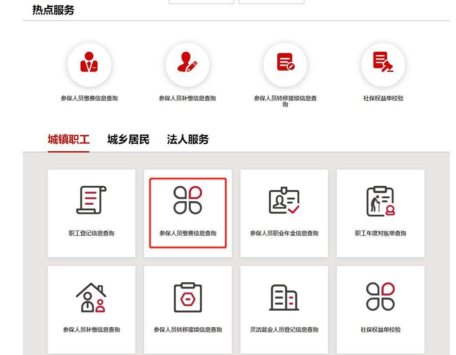Click 社保权益单校验 label under 热点服务
Image resolution: width=456 pixels, height=355 pixels.
(x=383, y=98)
